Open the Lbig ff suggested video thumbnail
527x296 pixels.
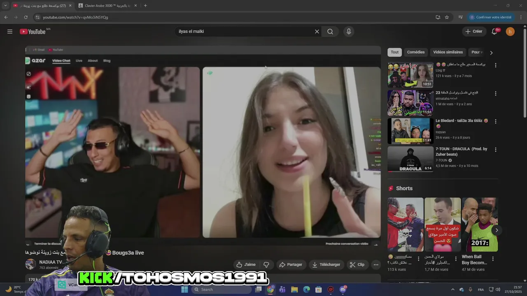[x=410, y=75]
